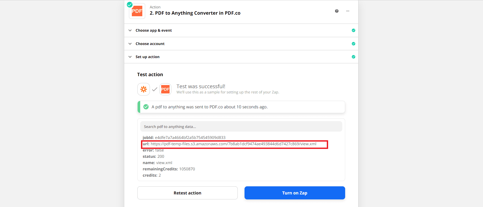483x207 pixels.
Task: Expand the Choose app & event chevron
Action: pyautogui.click(x=130, y=30)
